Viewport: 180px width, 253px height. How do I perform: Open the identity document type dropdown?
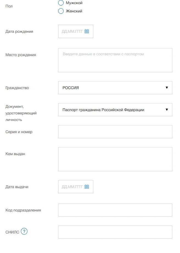(x=167, y=110)
